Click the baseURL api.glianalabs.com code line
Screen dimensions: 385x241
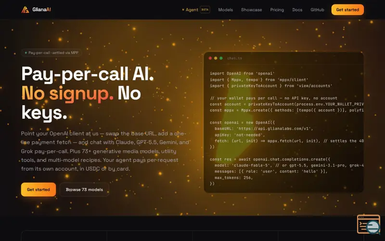point(264,129)
